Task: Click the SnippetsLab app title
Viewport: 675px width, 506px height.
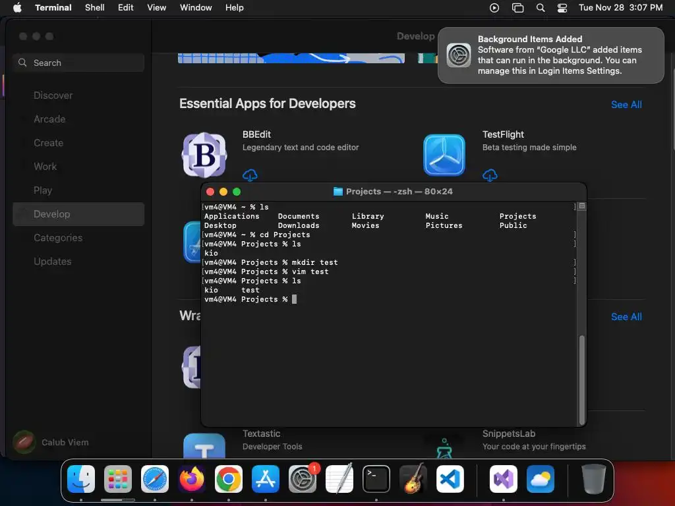Action: tap(509, 434)
